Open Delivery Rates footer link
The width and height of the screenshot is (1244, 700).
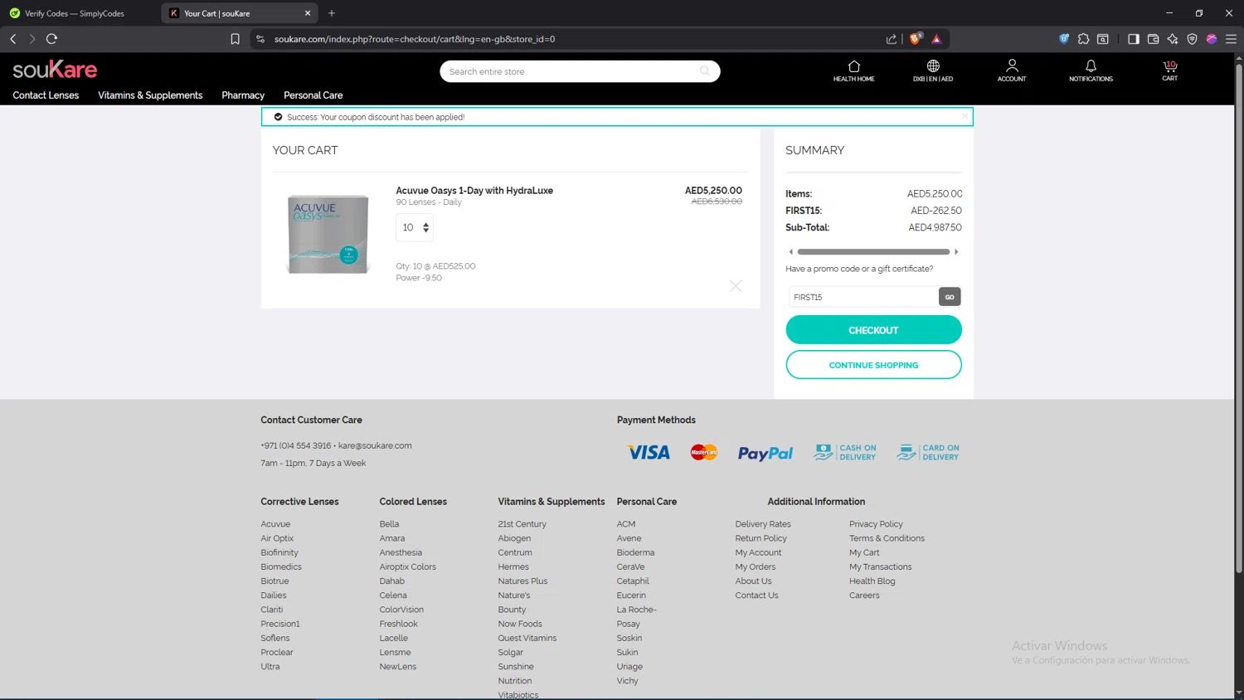[763, 524]
